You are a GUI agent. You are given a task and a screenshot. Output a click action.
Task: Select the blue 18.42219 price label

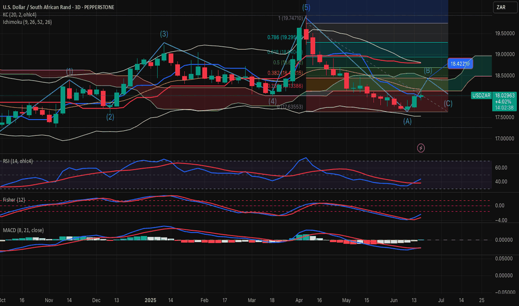(460, 63)
